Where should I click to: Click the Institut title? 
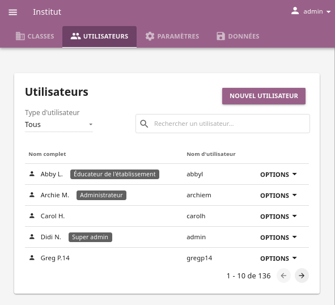point(47,12)
